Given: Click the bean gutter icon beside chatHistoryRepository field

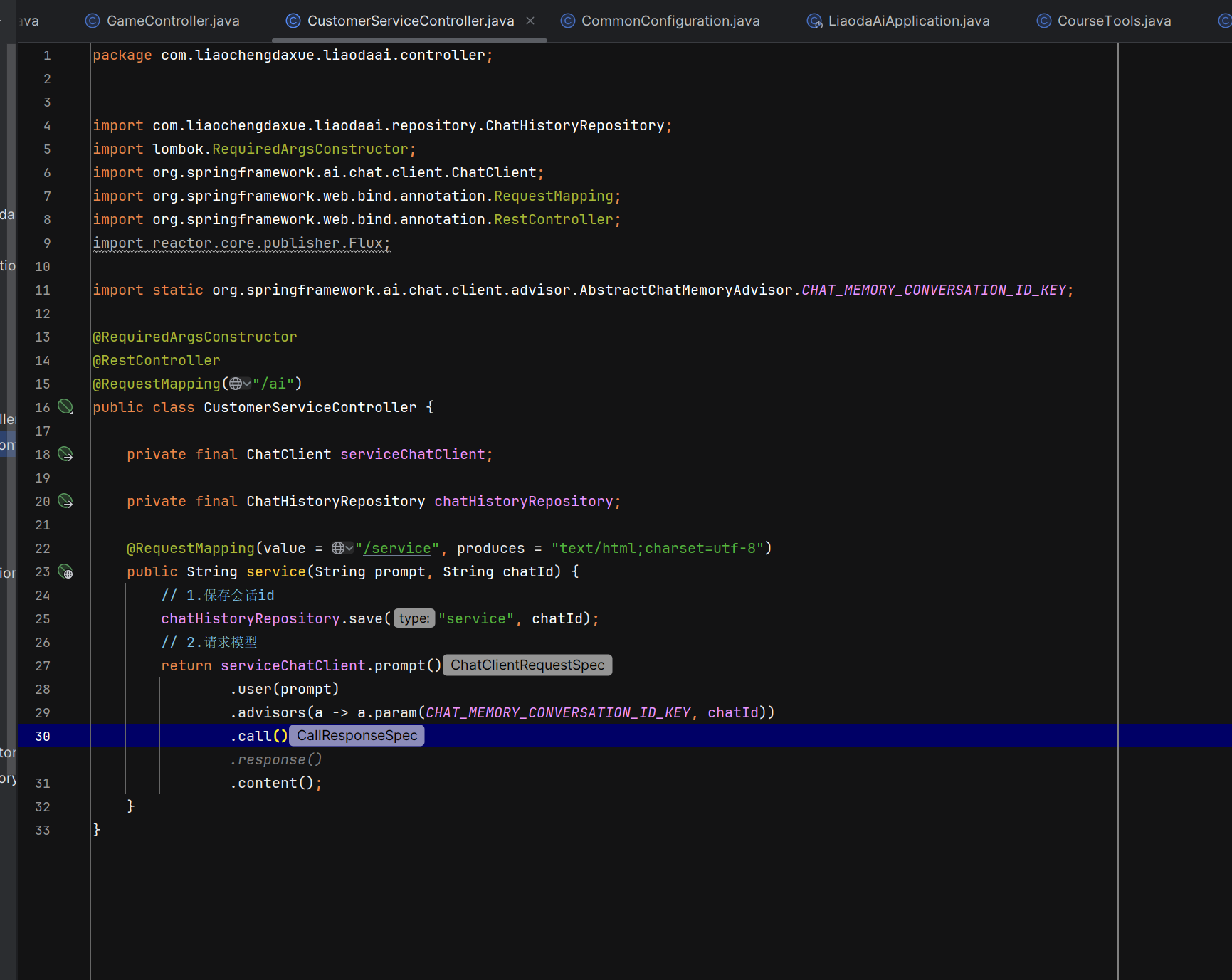Looking at the screenshot, I should 65,501.
